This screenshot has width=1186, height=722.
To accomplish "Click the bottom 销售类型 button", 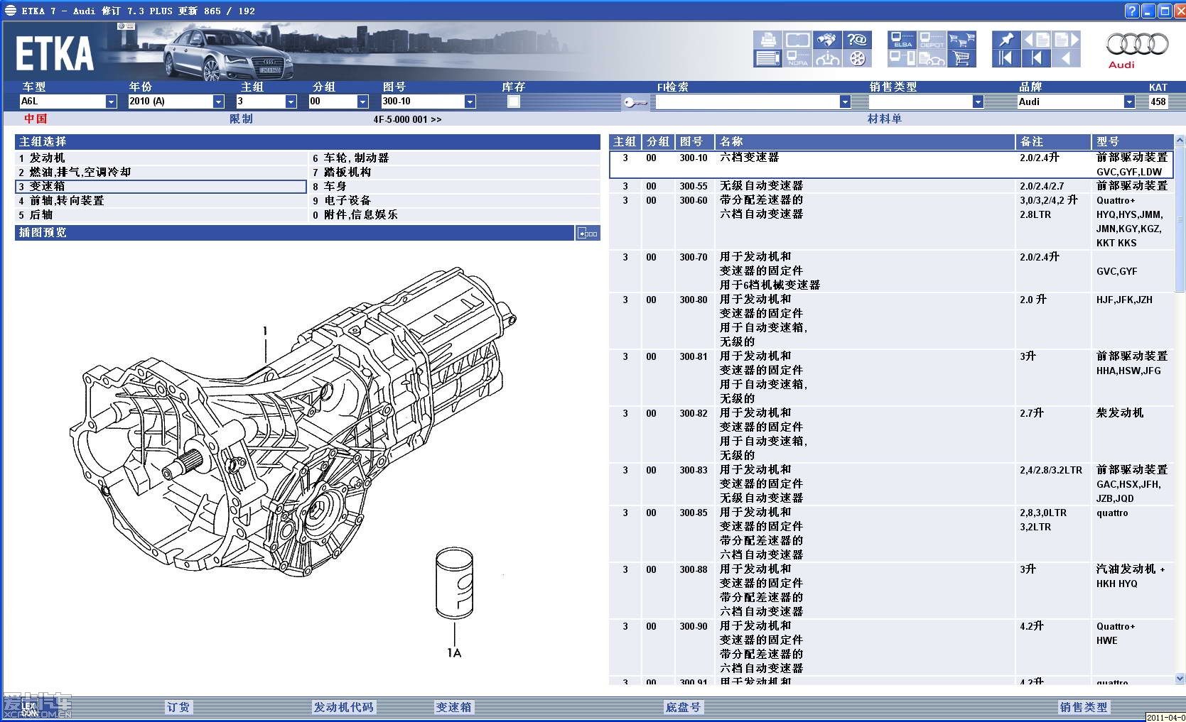I will (x=1084, y=707).
